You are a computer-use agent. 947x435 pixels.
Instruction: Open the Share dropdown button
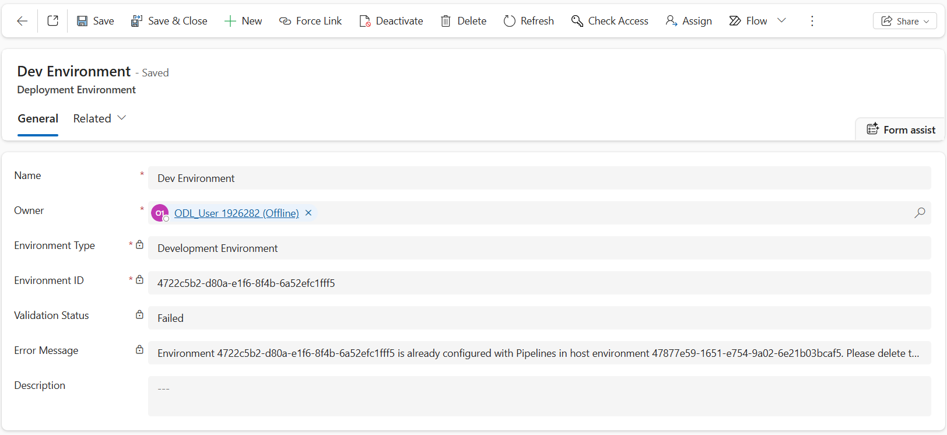point(904,21)
